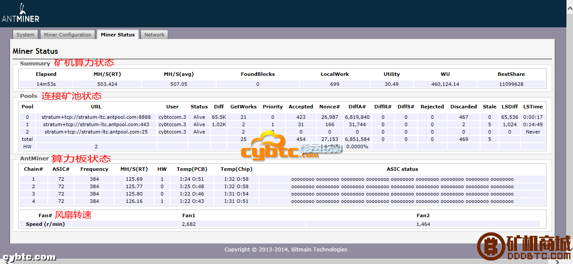573x264 pixels.
Task: Click chain 4 hashrate 126.16
Action: (134, 201)
